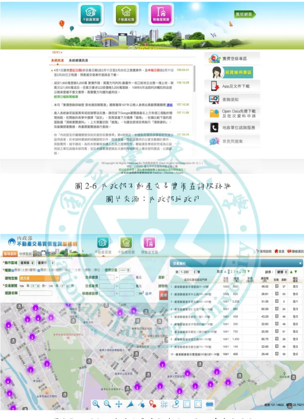Toggle 房地(土地+建物)+車位 checkbox
Viewport: 304px width, 419px height.
coord(39,270)
